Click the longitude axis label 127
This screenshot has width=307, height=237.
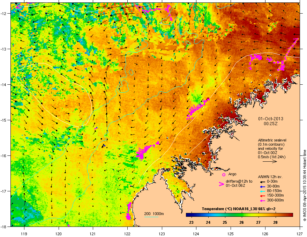(300, 234)
